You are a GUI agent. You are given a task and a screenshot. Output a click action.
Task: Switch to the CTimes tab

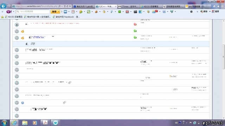[128, 7]
